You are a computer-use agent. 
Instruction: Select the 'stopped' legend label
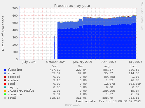coord(14,77)
